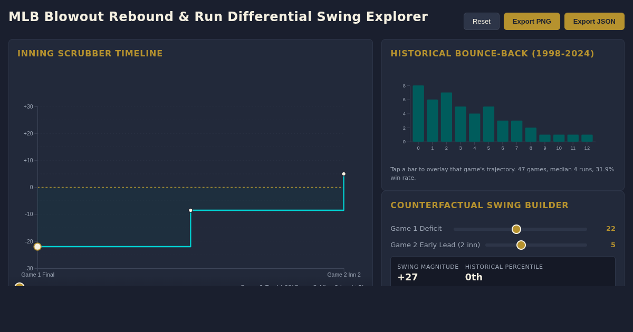Tap the histogram bar for 11 runs

pyautogui.click(x=573, y=138)
